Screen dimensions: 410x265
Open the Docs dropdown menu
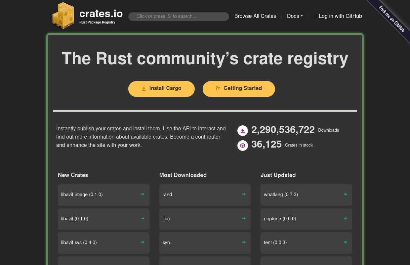click(295, 16)
